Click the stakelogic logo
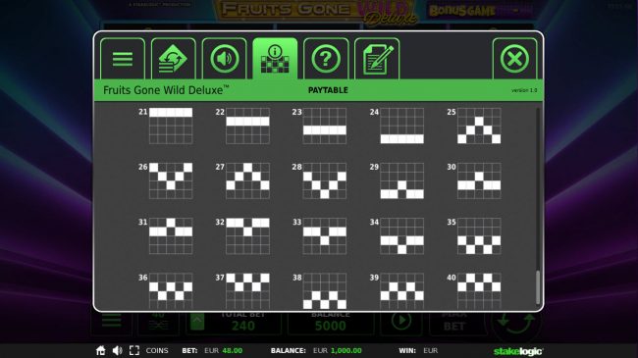This screenshot has height=358, width=638. pyautogui.click(x=518, y=351)
